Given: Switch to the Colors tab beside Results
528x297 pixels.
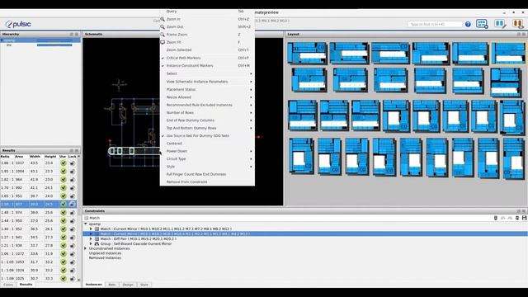Looking at the screenshot, I should [8, 285].
